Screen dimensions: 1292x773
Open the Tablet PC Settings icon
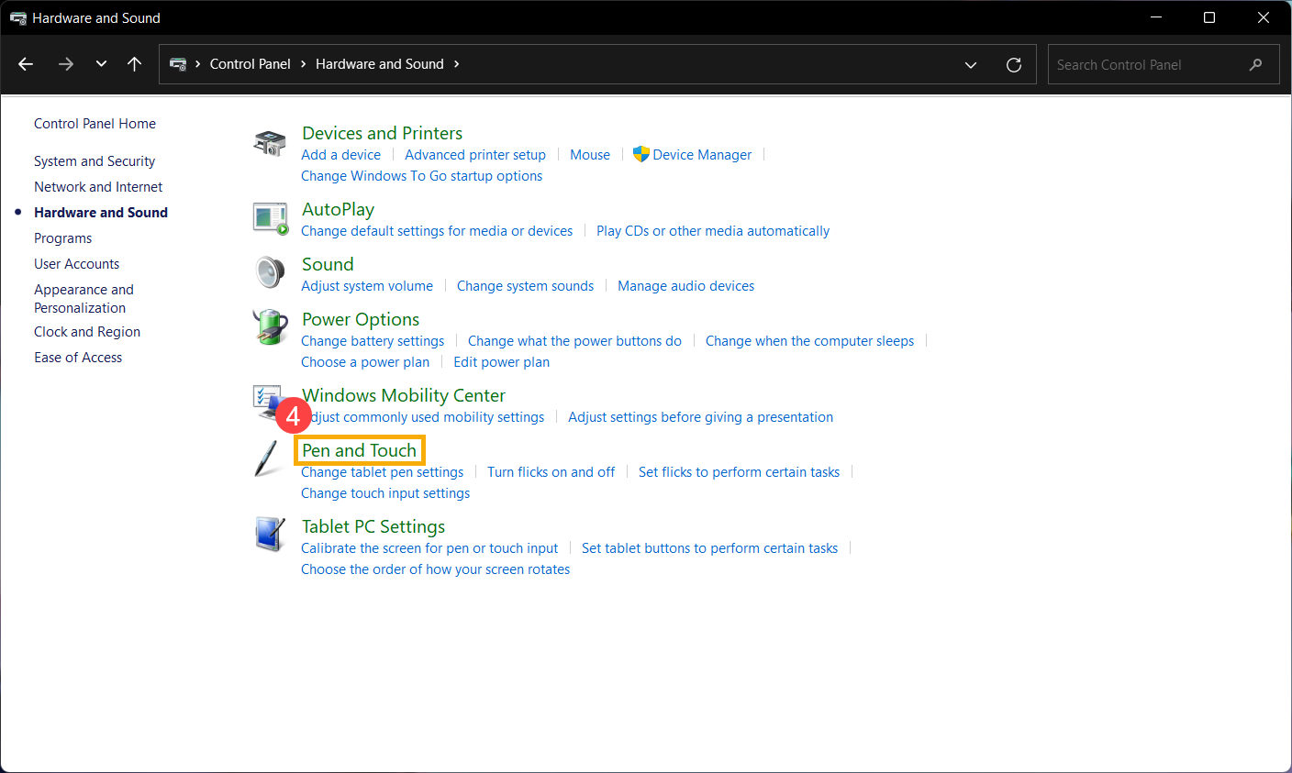pos(270,535)
